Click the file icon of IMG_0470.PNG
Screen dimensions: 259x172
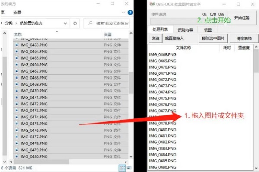click(16, 91)
